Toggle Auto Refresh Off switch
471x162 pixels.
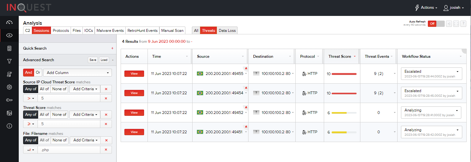click(x=436, y=24)
